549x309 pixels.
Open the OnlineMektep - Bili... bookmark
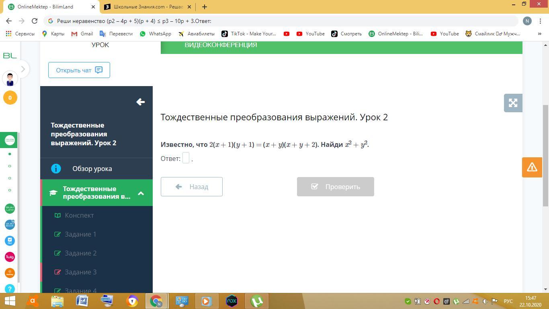[396, 34]
